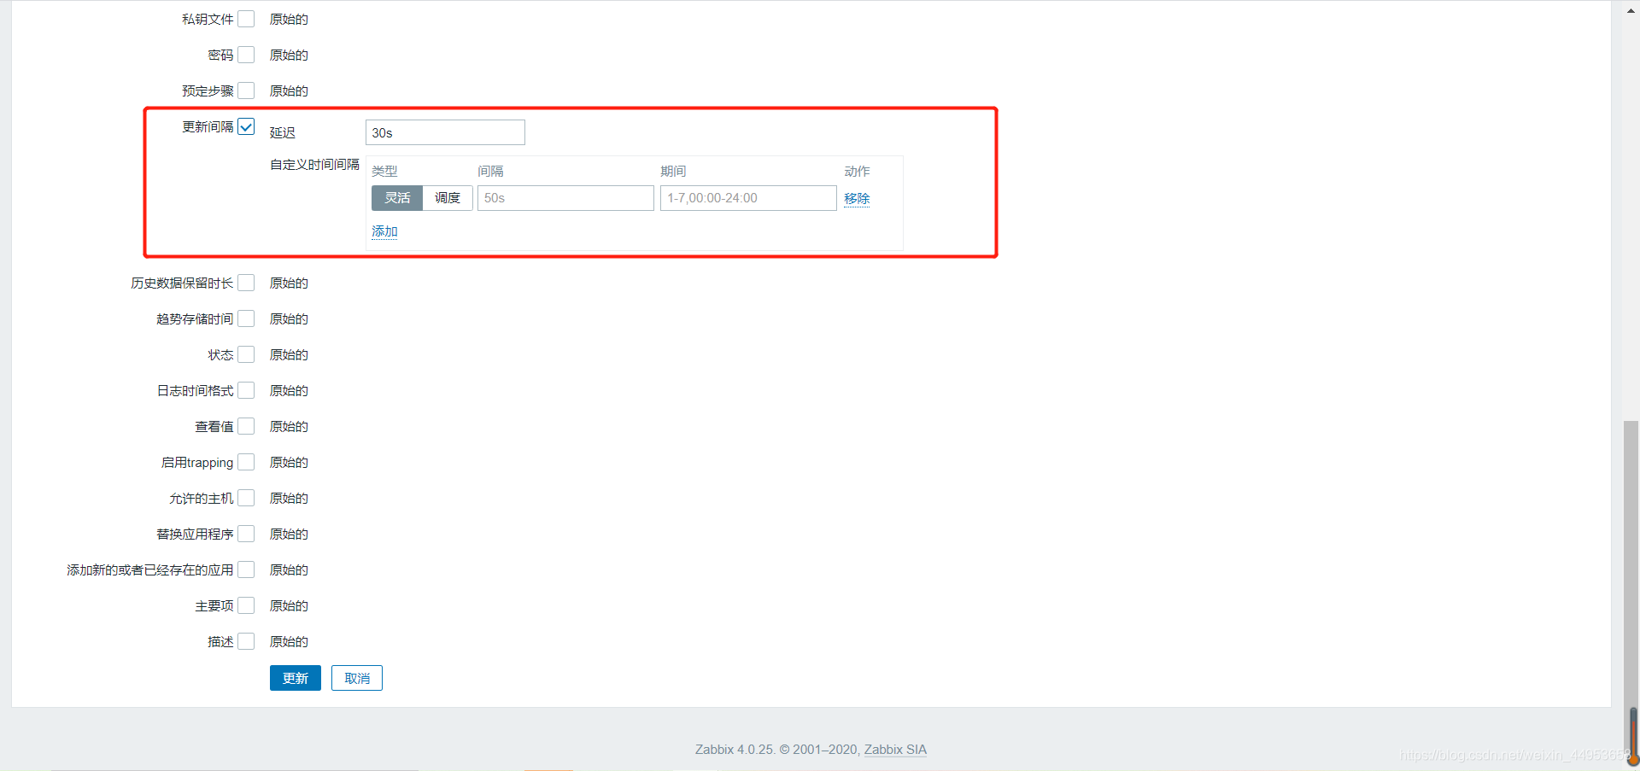Check the 替换应用程序 checkbox
Screen dimensions: 1640x771
[x=246, y=534]
